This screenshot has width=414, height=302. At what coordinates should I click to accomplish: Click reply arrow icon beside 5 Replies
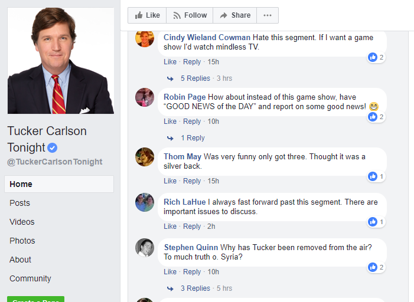170,78
